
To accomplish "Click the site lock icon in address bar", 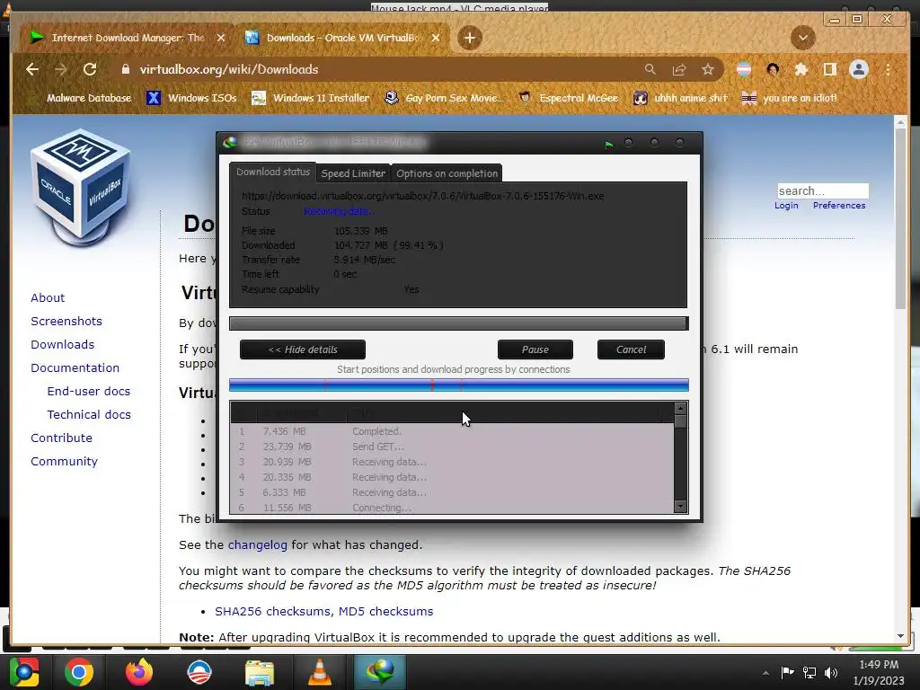I will [x=125, y=69].
